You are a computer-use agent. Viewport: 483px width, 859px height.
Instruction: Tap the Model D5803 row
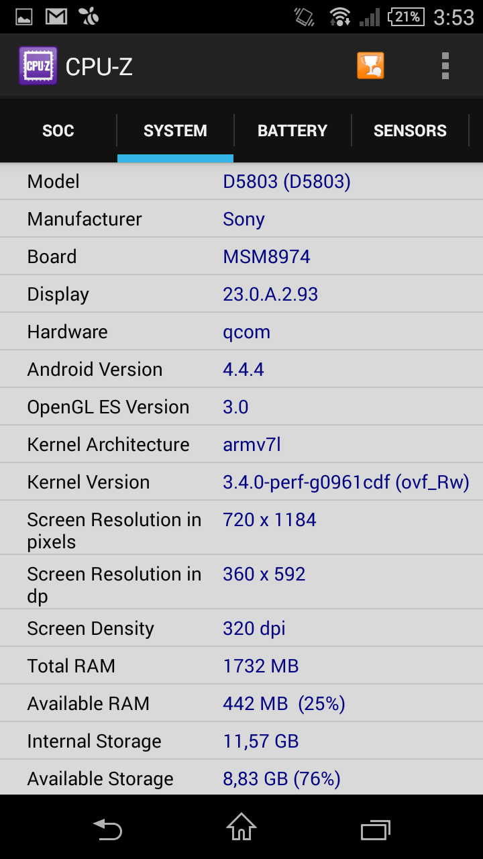[x=241, y=181]
